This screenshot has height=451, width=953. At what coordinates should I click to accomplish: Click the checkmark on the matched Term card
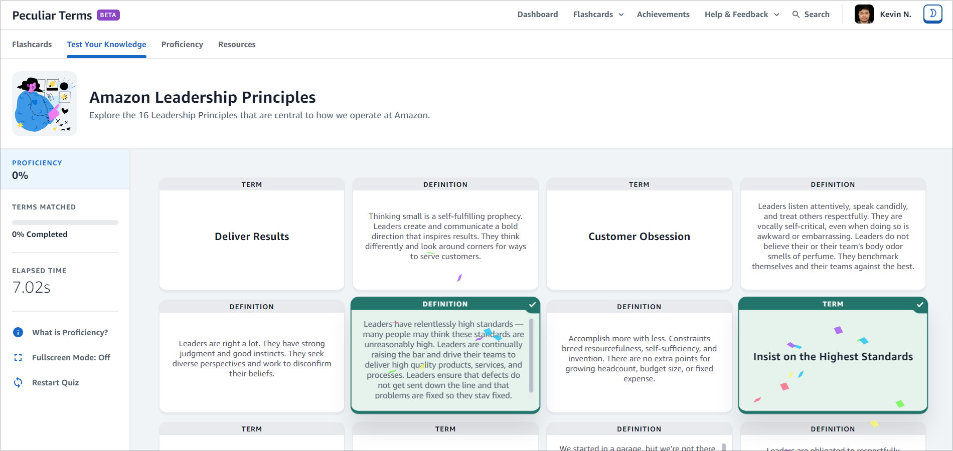[920, 304]
